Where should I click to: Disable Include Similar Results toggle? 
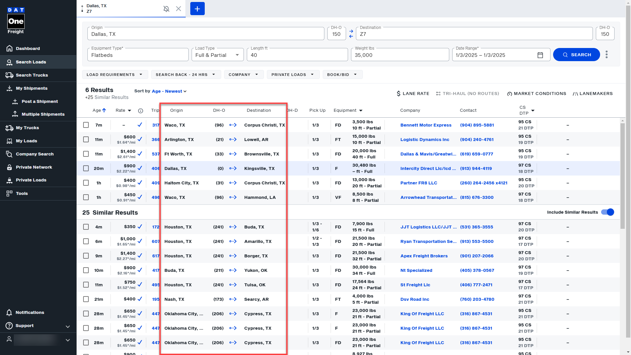click(607, 212)
